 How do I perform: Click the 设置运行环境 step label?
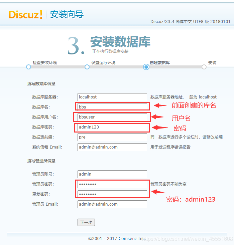[103, 63]
